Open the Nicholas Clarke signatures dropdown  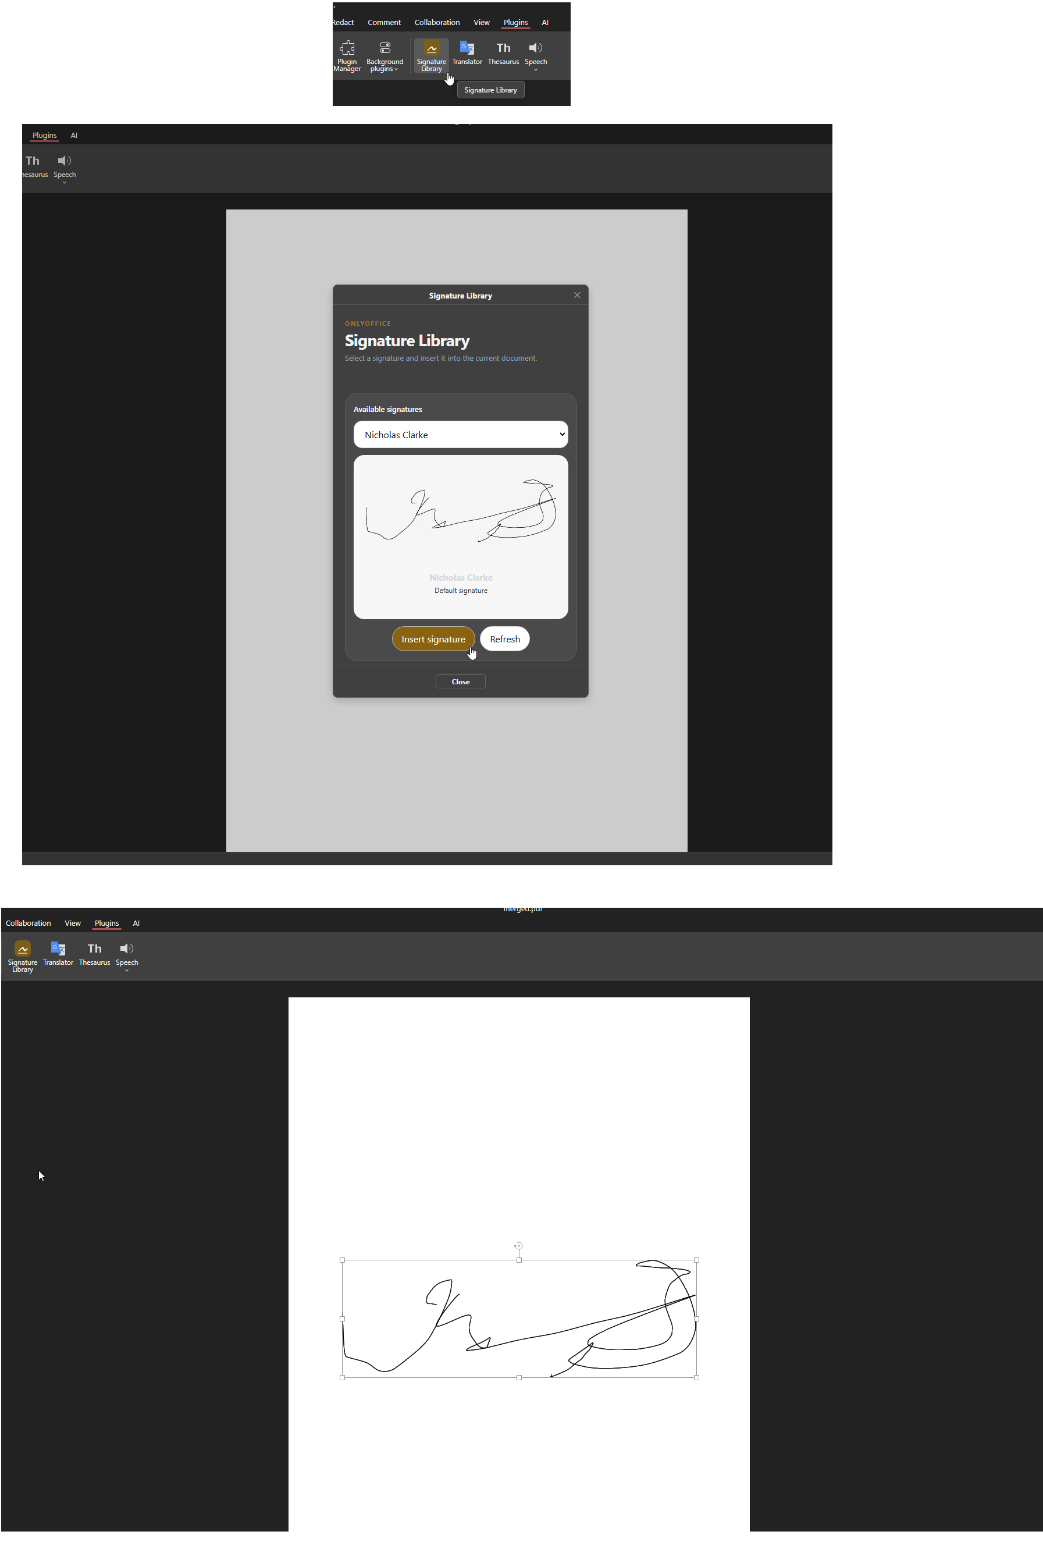[461, 435]
